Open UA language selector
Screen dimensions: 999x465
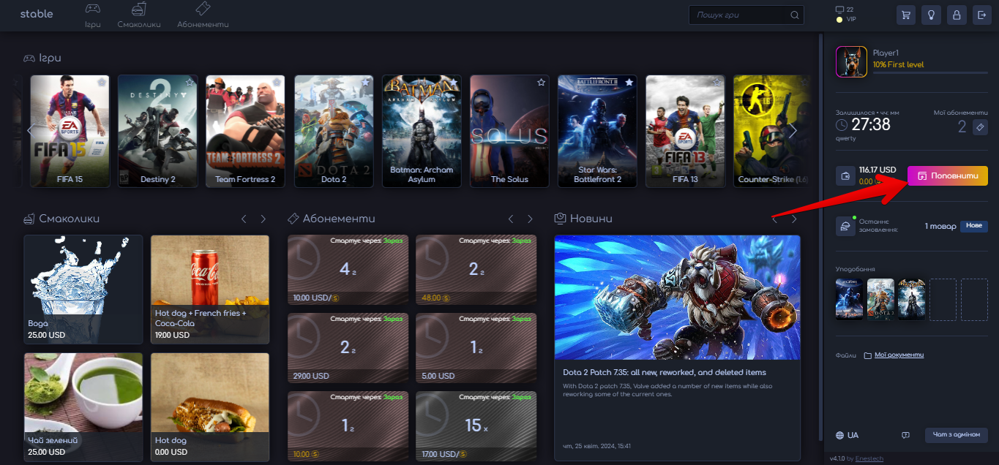[x=847, y=435]
